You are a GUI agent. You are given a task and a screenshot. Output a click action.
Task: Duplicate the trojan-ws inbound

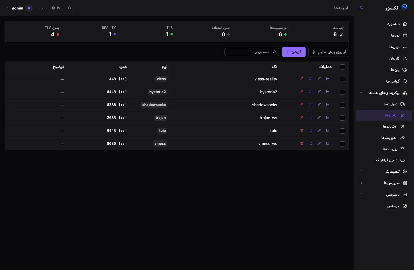coord(310,117)
